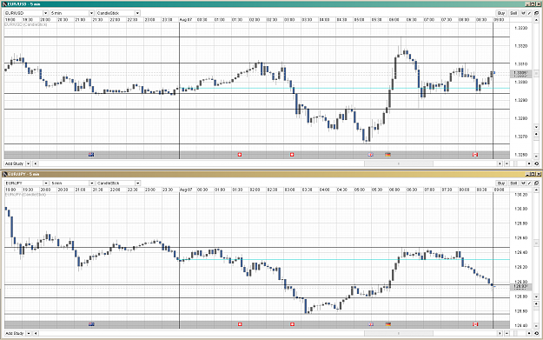Screen dimensions: 543x340
Task: Click the horizontal scrollbar thumb in EUR/USD chart
Action: coord(399,163)
